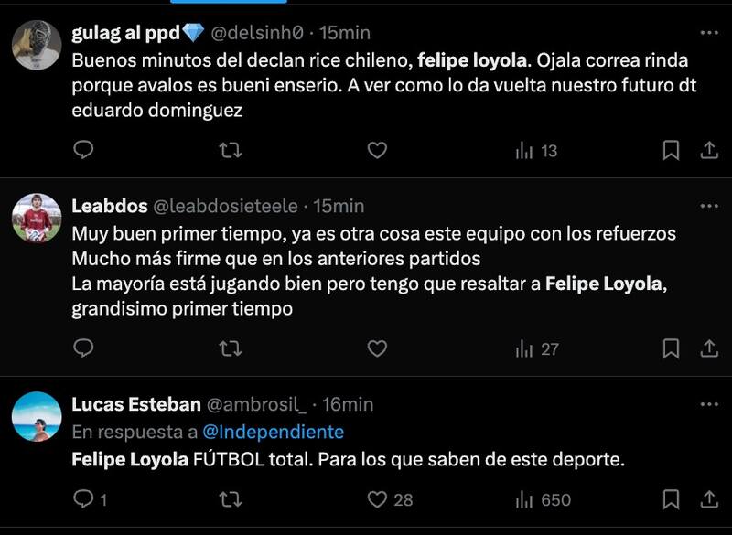Share Lucas Esteban's tweet
Image resolution: width=732 pixels, height=535 pixels.
(709, 499)
